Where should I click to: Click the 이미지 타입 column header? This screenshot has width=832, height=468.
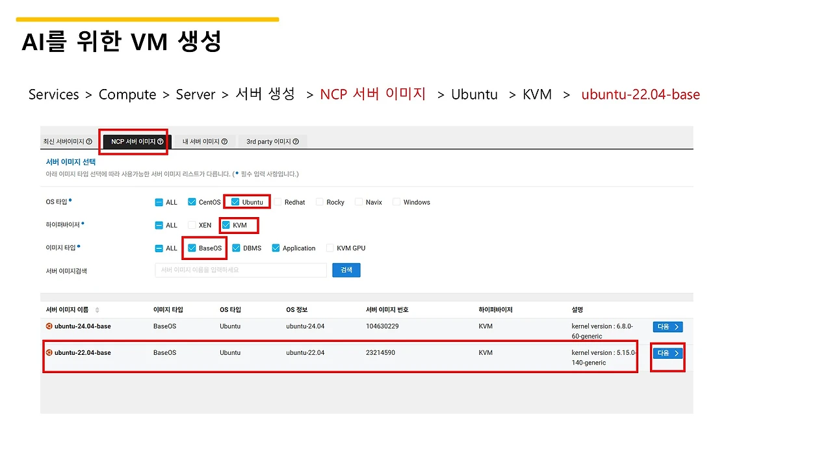coord(168,310)
